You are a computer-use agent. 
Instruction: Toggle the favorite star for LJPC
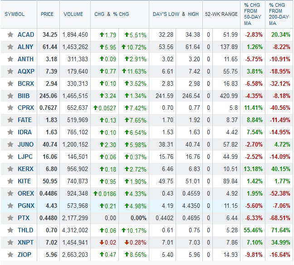click(x=10, y=157)
